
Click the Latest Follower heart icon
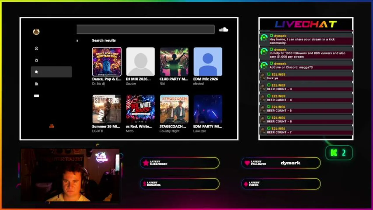247,163
